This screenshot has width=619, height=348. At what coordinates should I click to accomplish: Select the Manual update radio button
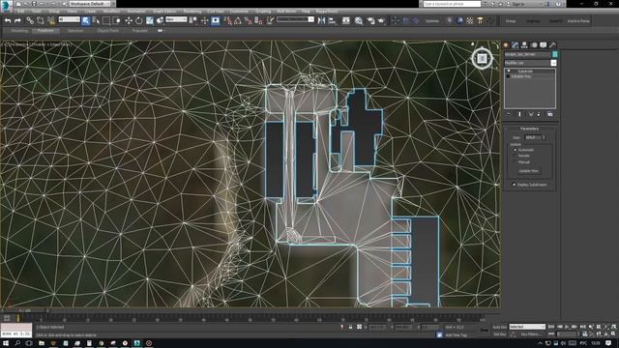515,161
